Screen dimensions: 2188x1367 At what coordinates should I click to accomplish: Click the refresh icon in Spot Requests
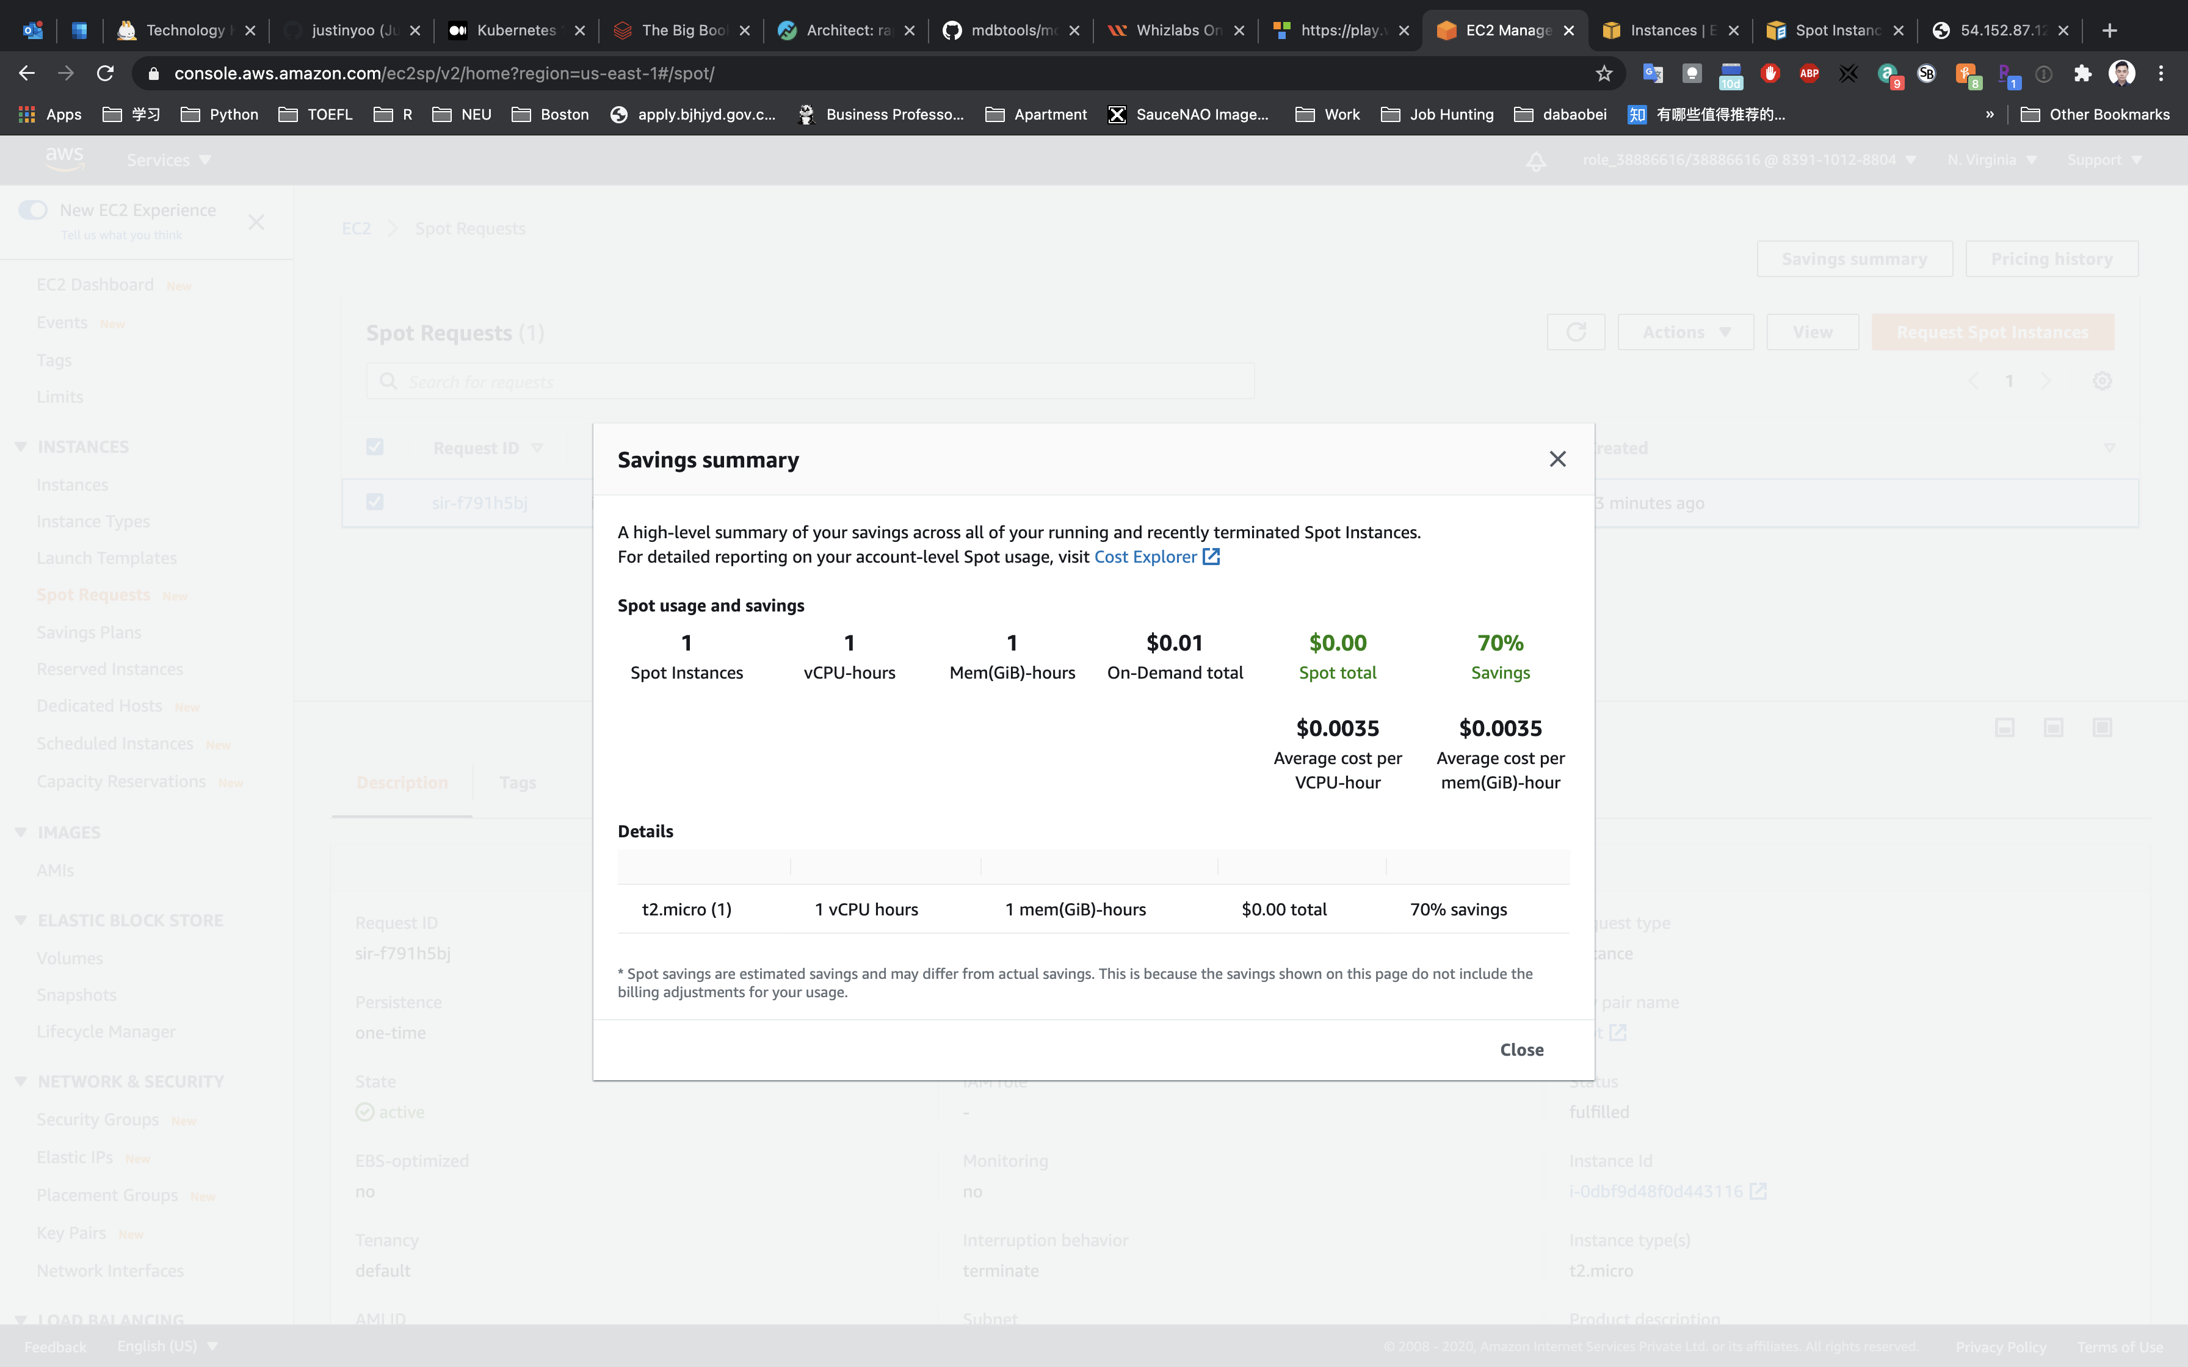click(x=1575, y=332)
